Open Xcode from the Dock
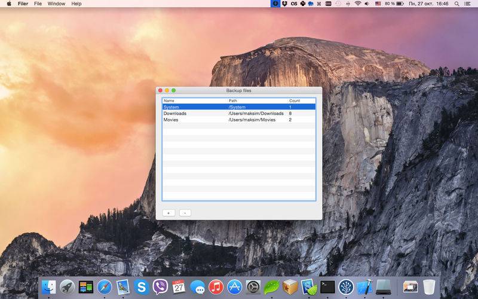This screenshot has height=299, width=478. point(364,287)
